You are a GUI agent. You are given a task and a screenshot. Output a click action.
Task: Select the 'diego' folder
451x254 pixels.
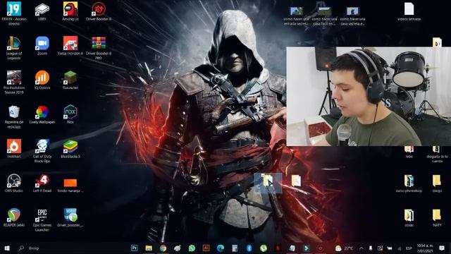437,183
